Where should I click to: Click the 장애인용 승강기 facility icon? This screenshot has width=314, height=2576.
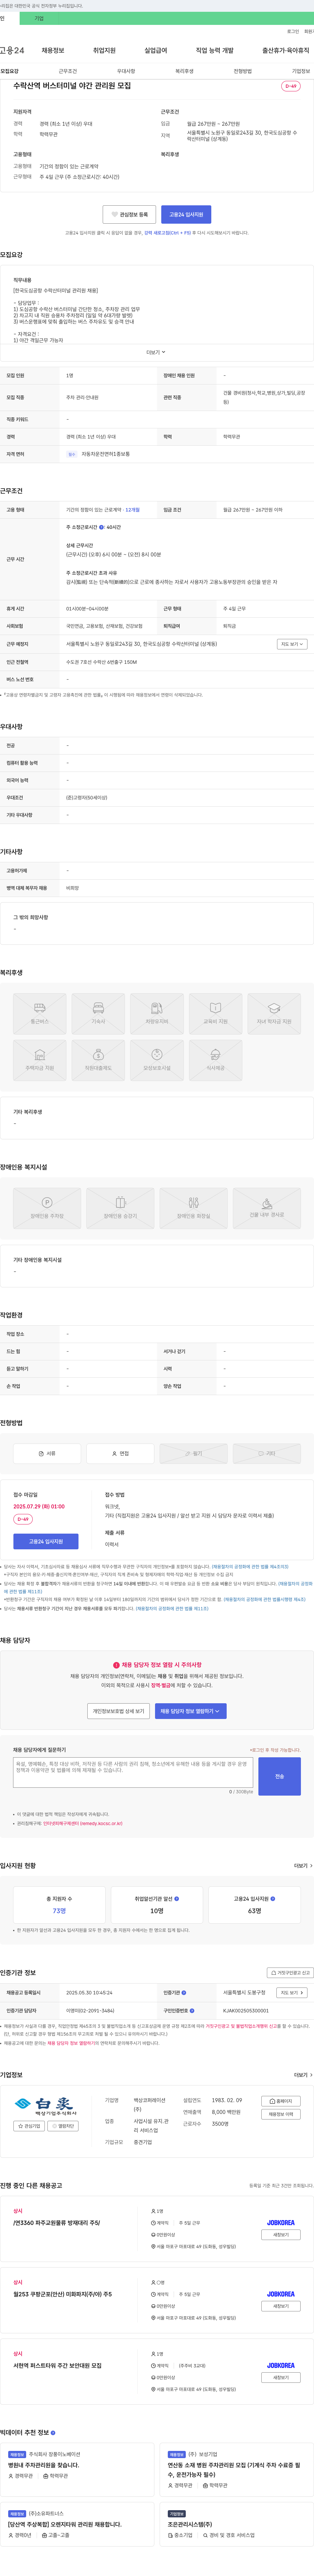120,1208
